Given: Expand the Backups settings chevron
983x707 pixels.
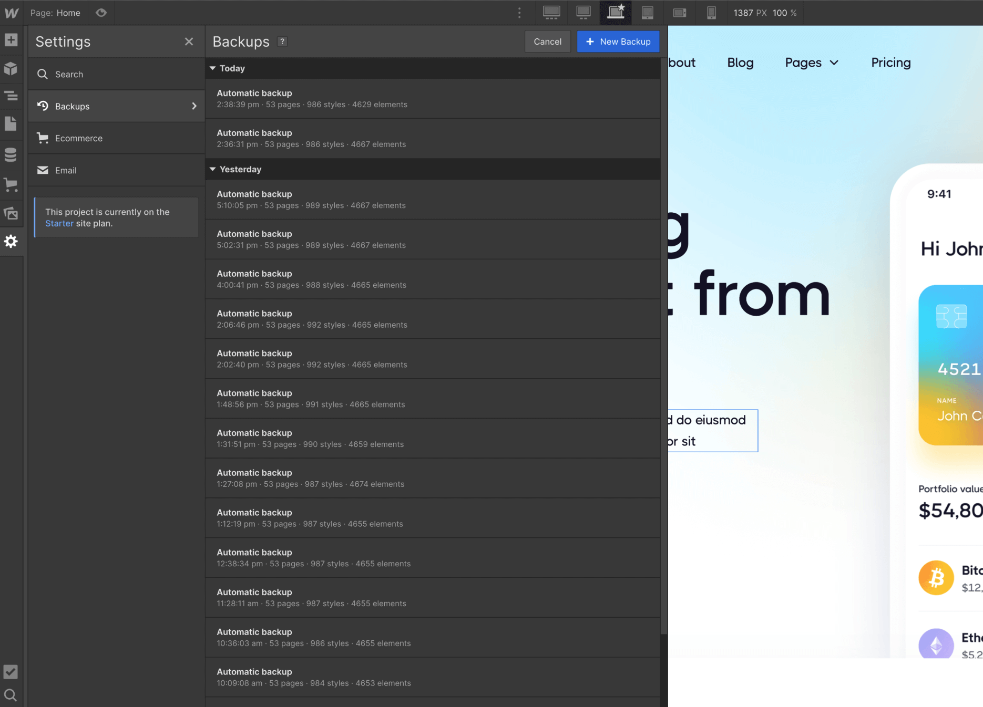Looking at the screenshot, I should [x=194, y=106].
